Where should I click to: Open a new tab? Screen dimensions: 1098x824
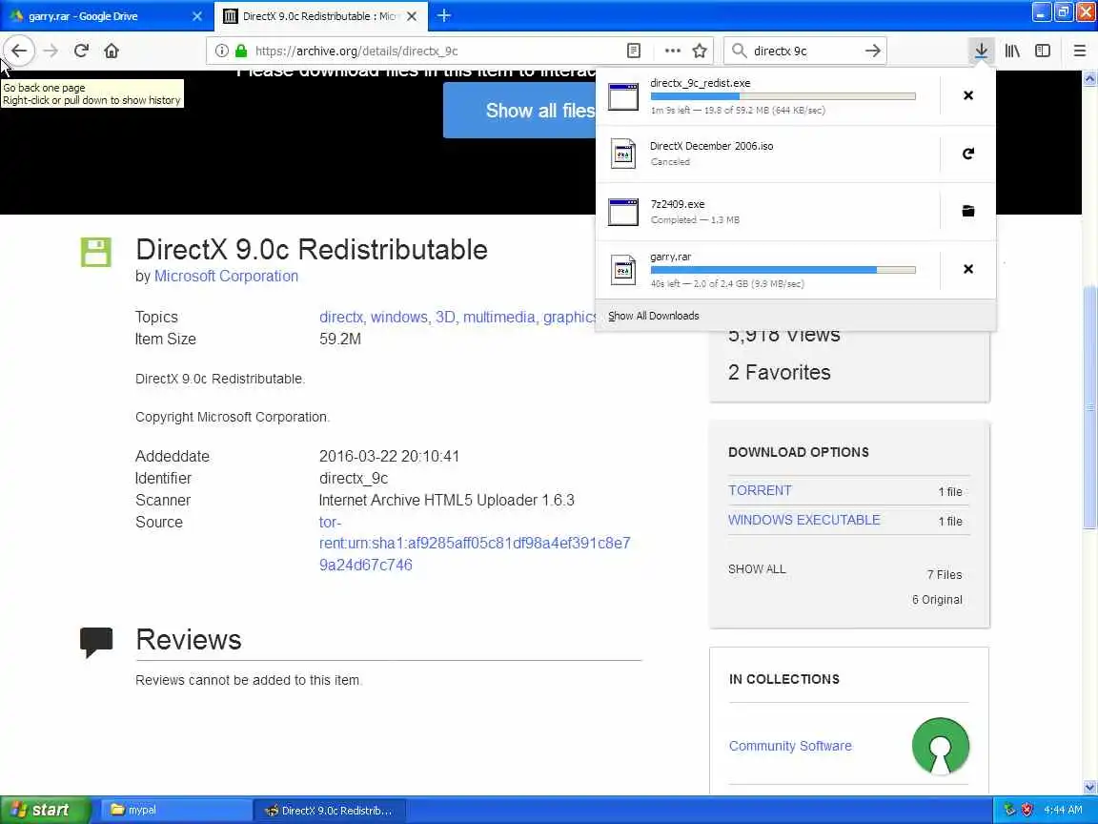pos(444,15)
